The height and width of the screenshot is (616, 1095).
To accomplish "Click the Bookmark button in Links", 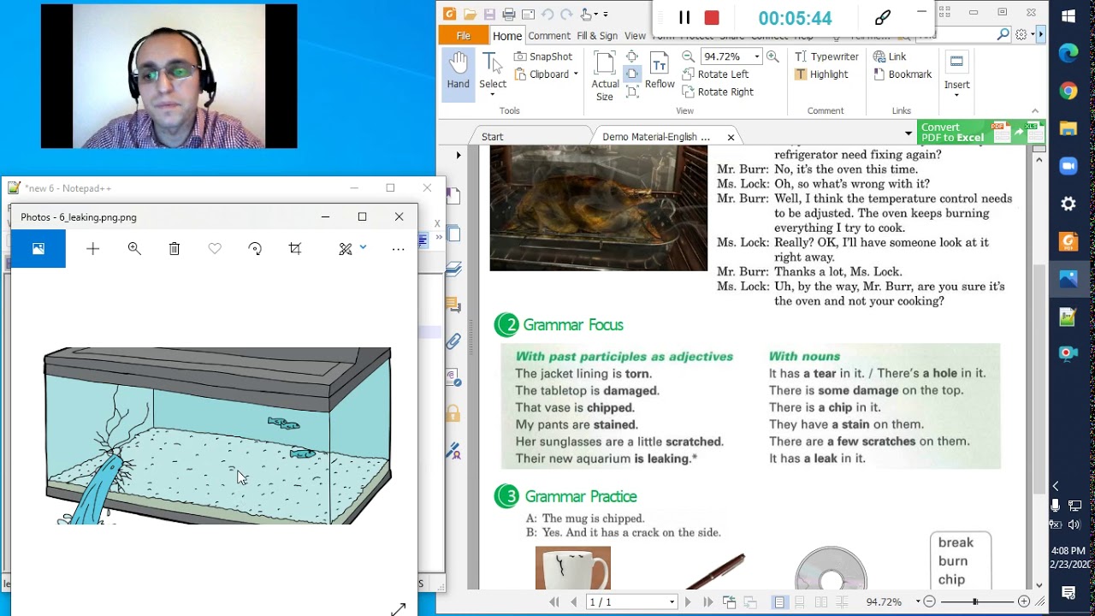I will click(903, 74).
